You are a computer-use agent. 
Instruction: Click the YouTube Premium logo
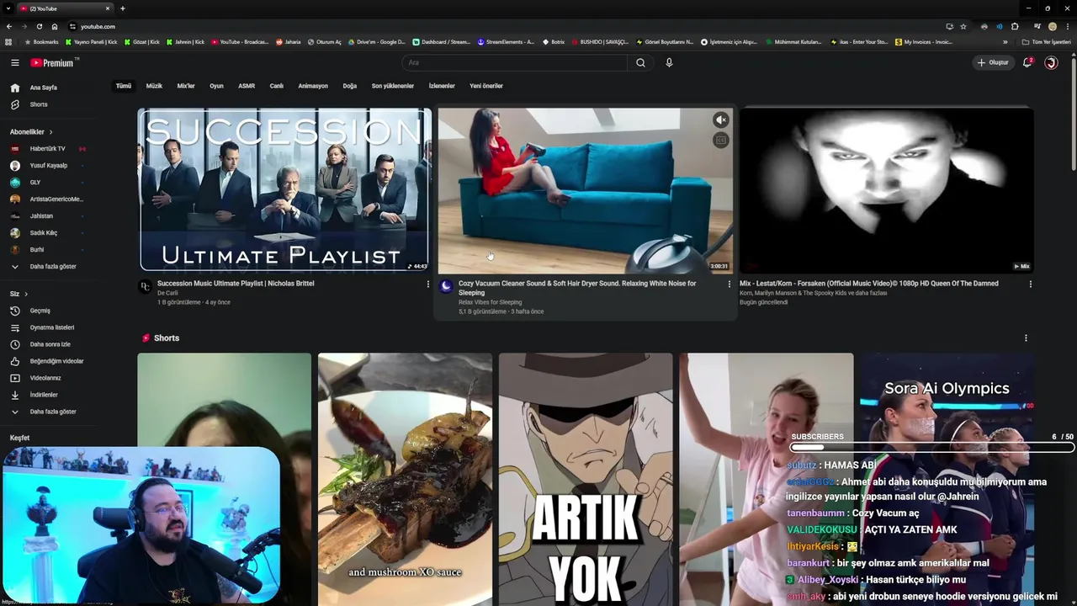[x=54, y=62]
